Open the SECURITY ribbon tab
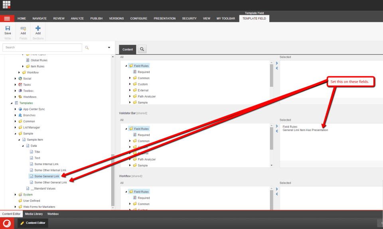This screenshot has height=229, width=383. coord(189,19)
